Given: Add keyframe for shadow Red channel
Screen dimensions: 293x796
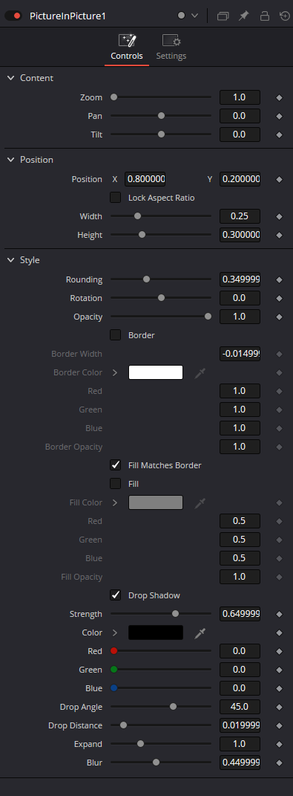Looking at the screenshot, I should pyautogui.click(x=279, y=651).
